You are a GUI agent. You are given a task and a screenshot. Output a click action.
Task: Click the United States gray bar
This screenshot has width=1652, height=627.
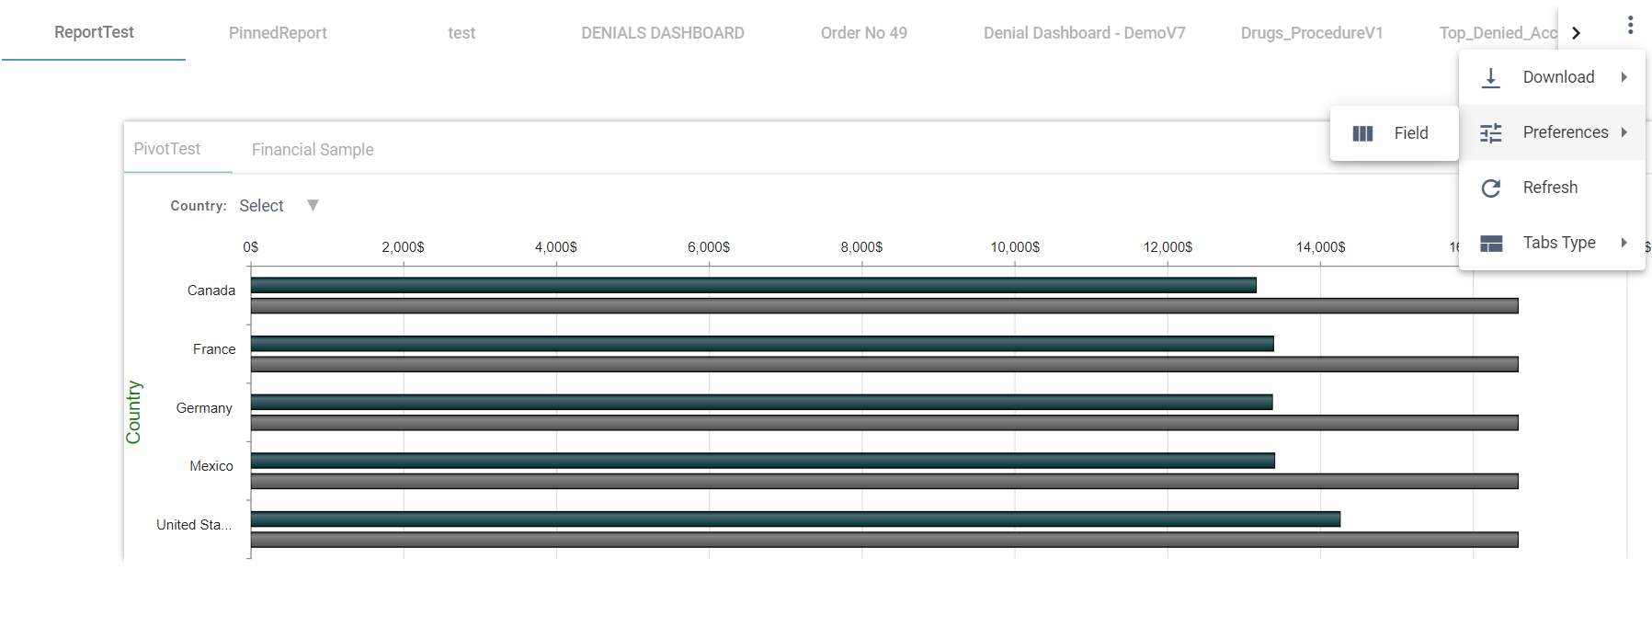(x=883, y=540)
